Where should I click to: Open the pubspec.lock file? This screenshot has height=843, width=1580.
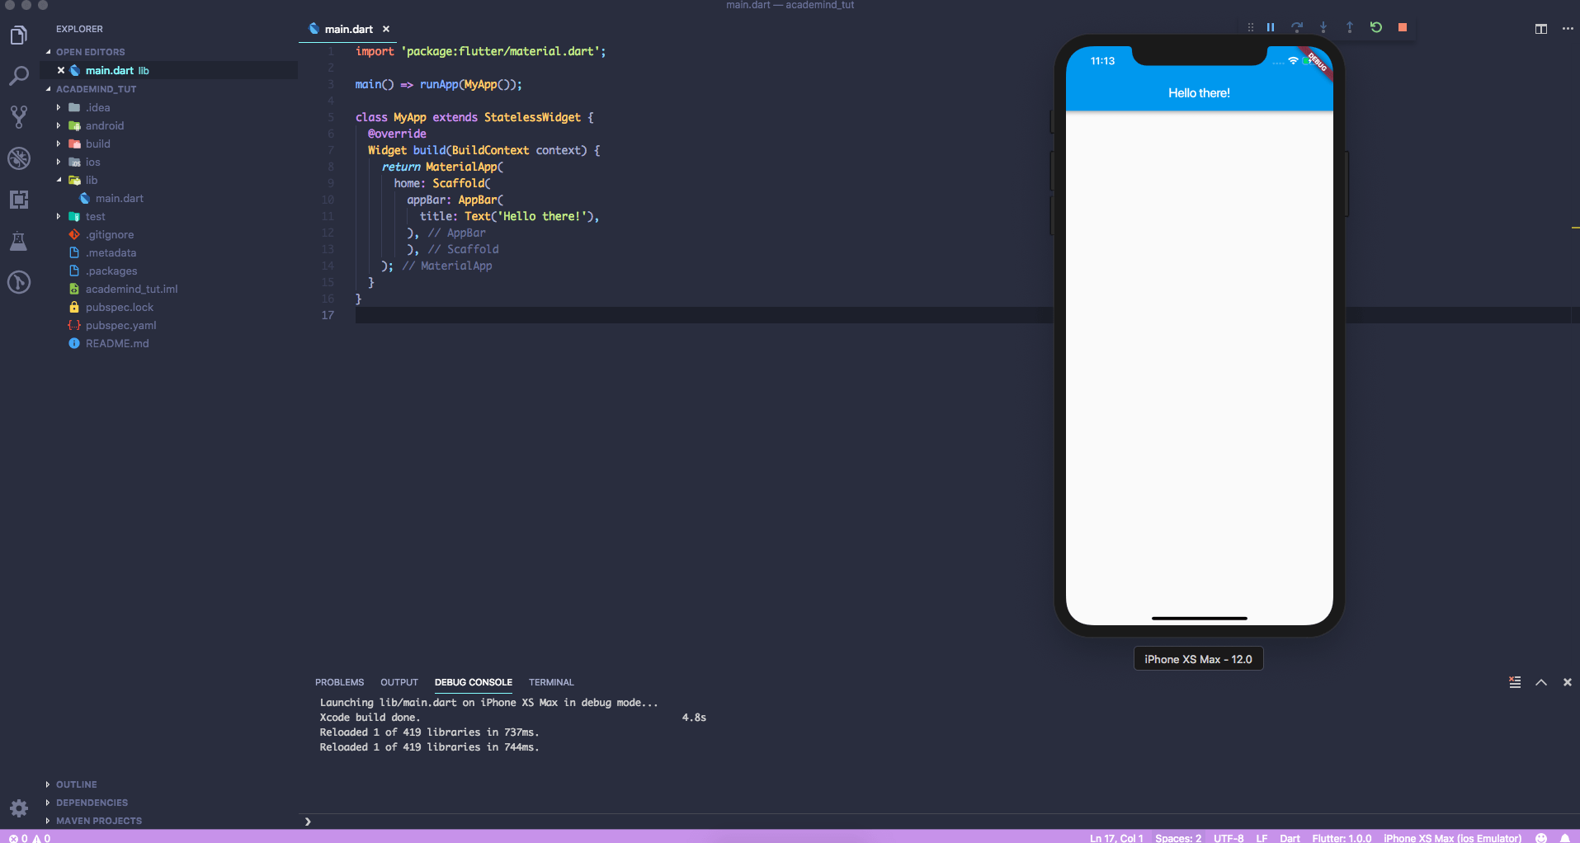pyautogui.click(x=119, y=307)
